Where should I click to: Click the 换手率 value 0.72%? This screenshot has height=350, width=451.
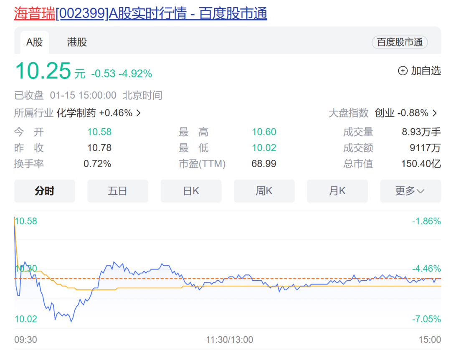click(x=97, y=164)
